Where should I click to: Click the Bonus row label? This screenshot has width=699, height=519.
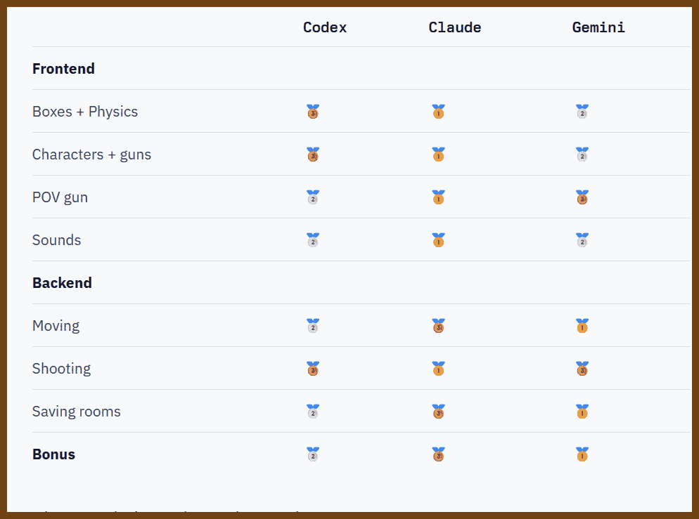53,454
